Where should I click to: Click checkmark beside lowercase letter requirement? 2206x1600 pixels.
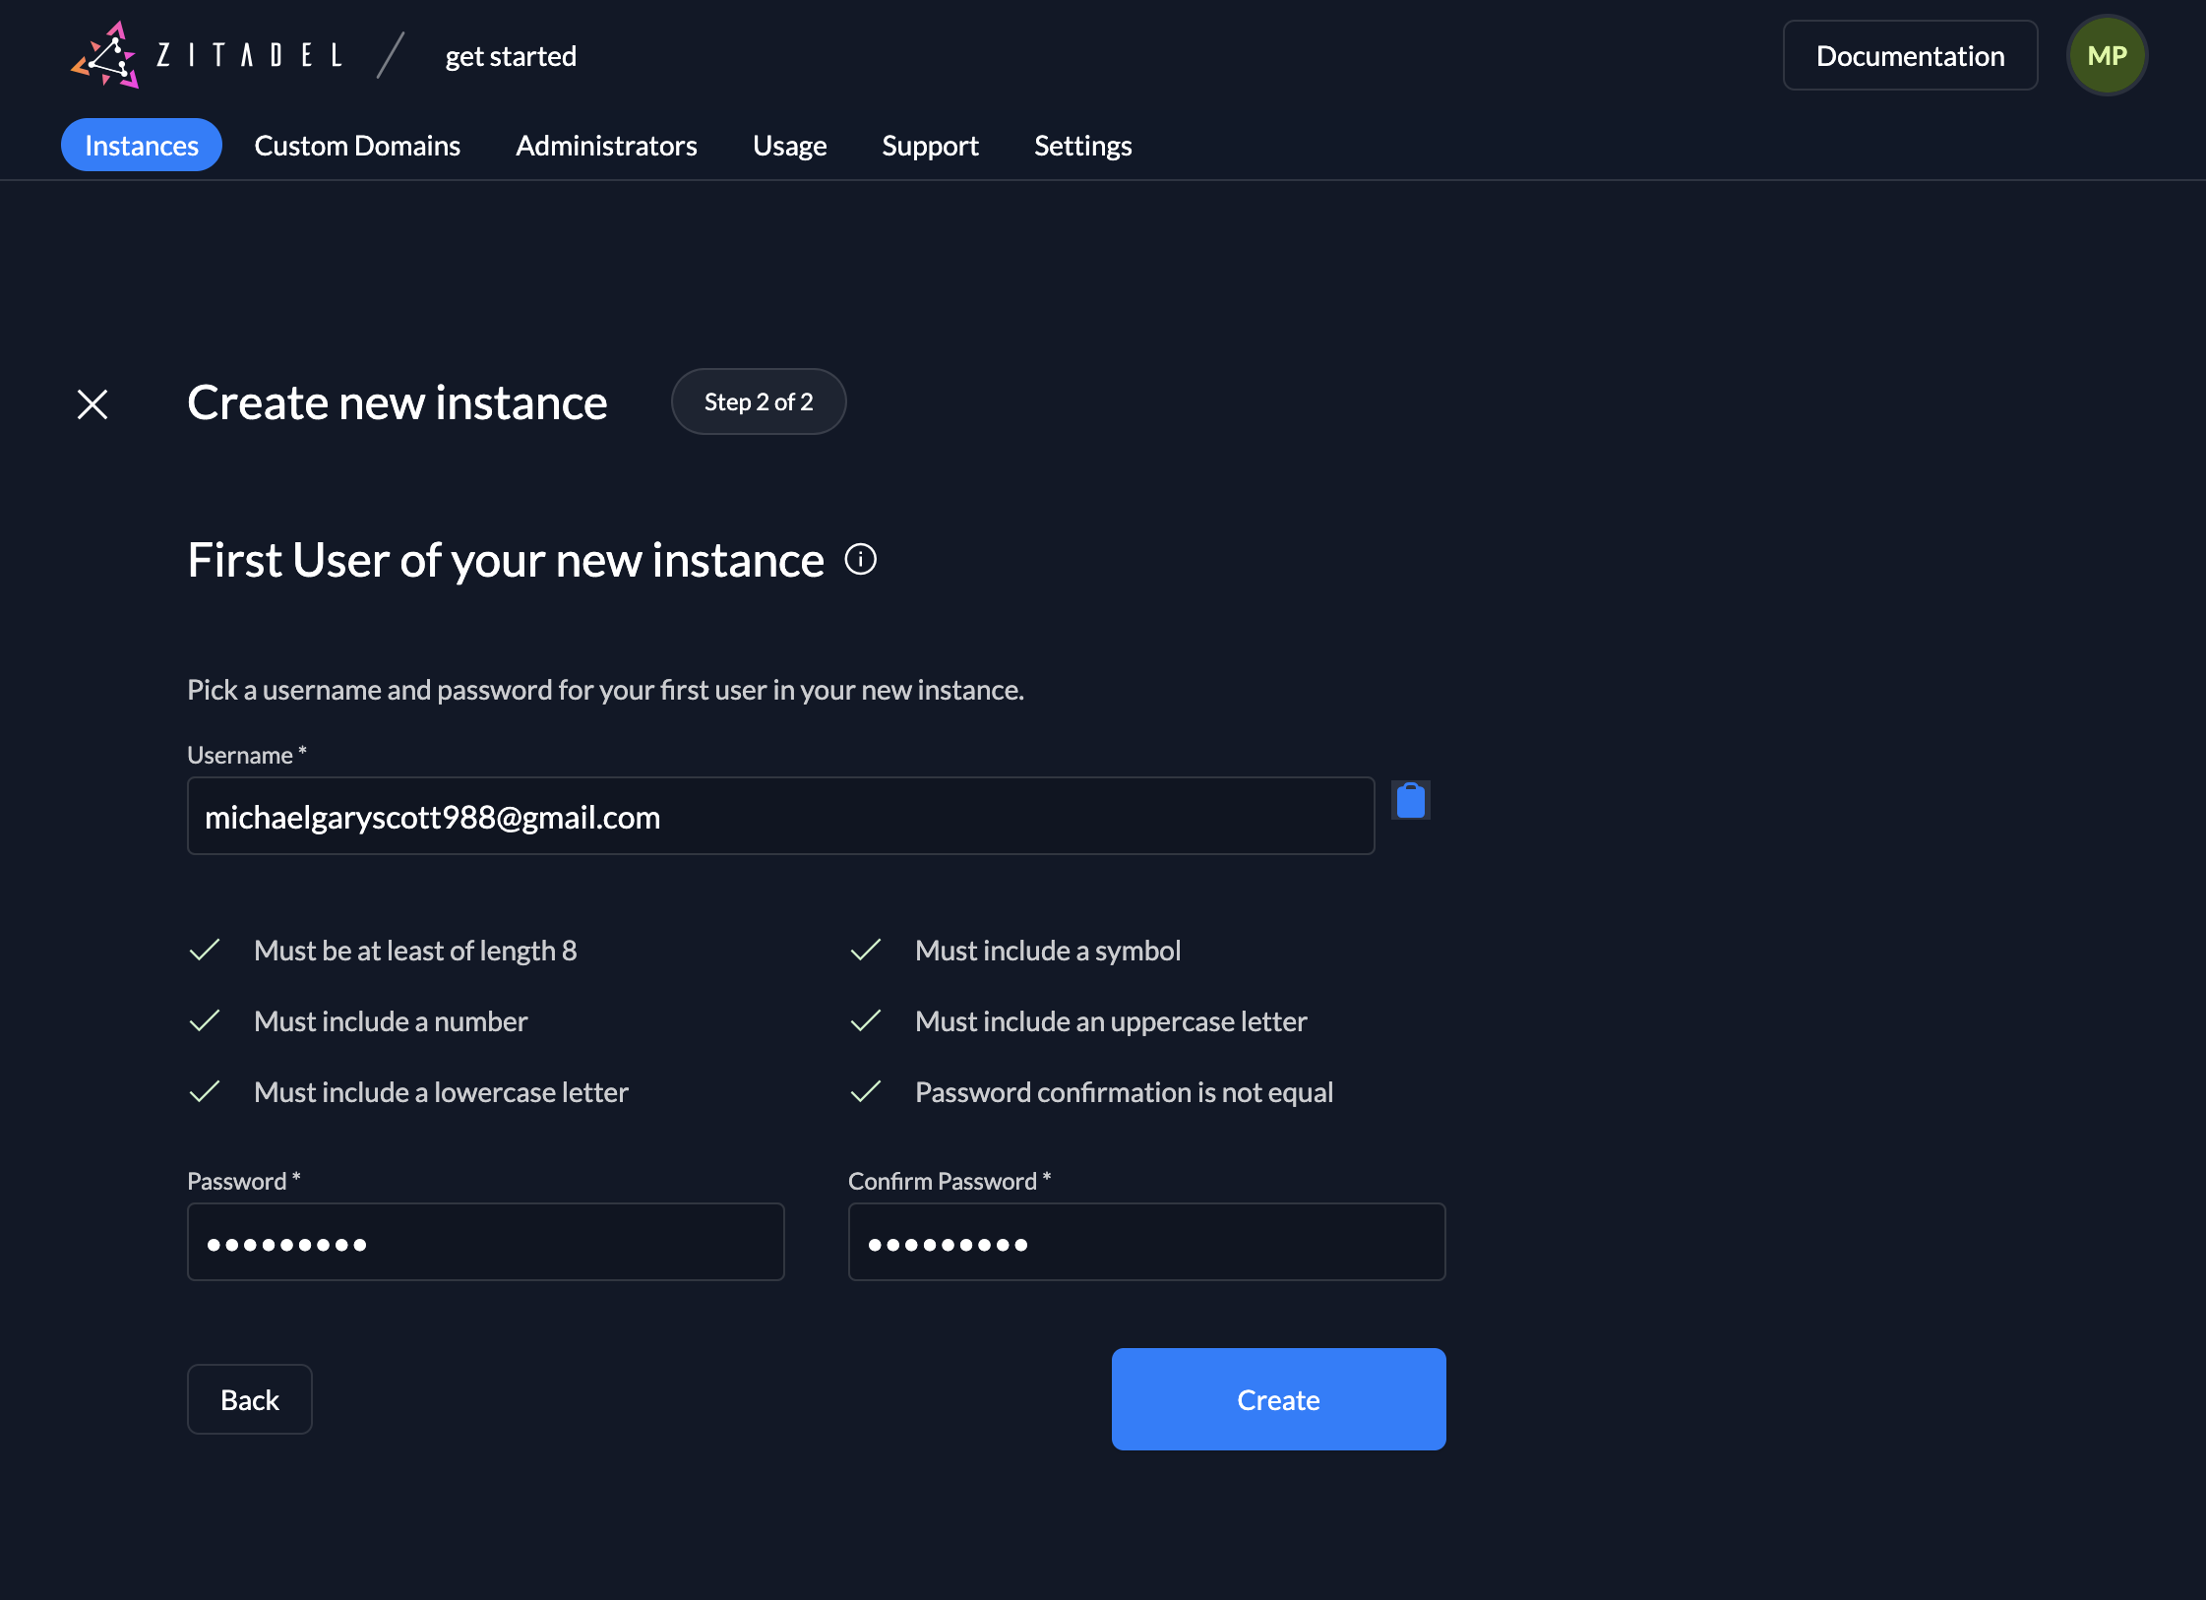205,1092
